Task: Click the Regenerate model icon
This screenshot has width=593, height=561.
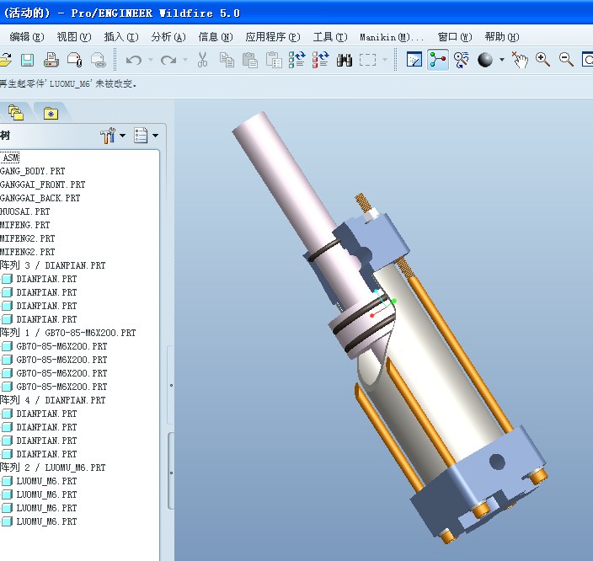Action: coord(296,60)
